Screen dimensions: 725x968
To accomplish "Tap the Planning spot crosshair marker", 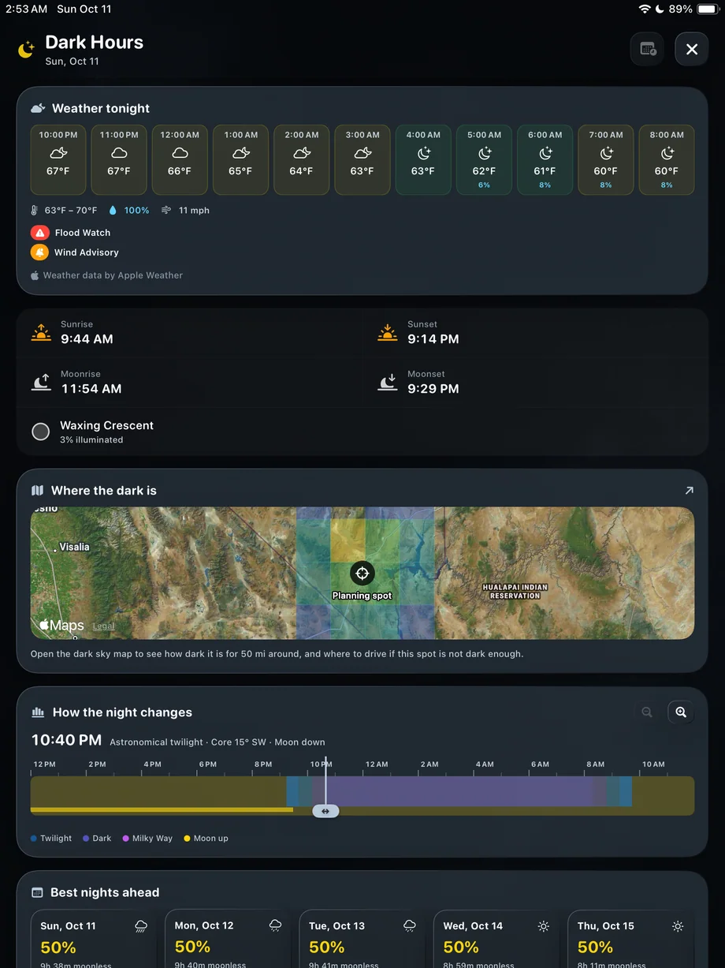I will [362, 573].
